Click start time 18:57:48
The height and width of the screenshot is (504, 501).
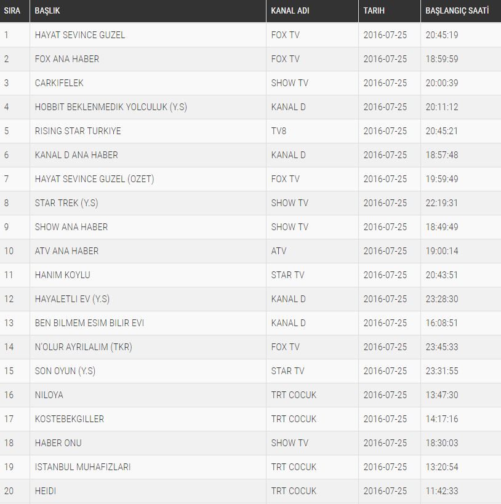pos(442,155)
